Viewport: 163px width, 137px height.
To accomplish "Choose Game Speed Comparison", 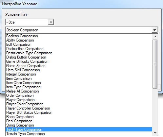I will coord(79,66).
